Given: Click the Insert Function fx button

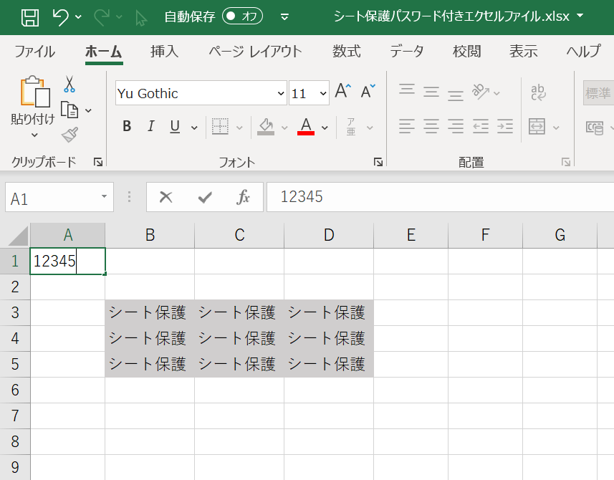Looking at the screenshot, I should point(243,197).
